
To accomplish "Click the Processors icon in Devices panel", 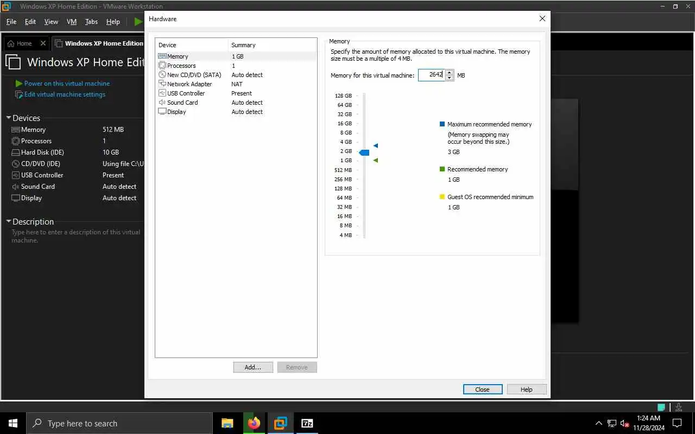I will (x=16, y=141).
